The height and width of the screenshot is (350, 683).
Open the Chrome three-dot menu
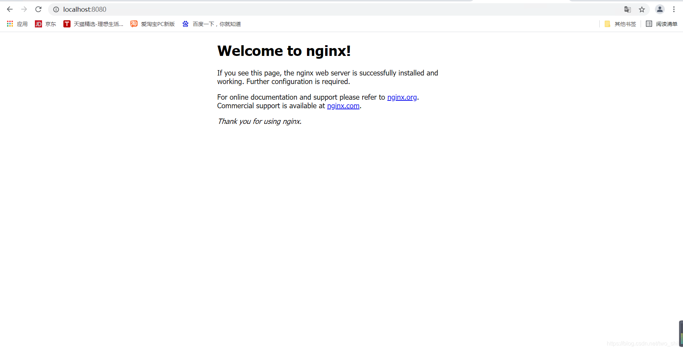[674, 10]
